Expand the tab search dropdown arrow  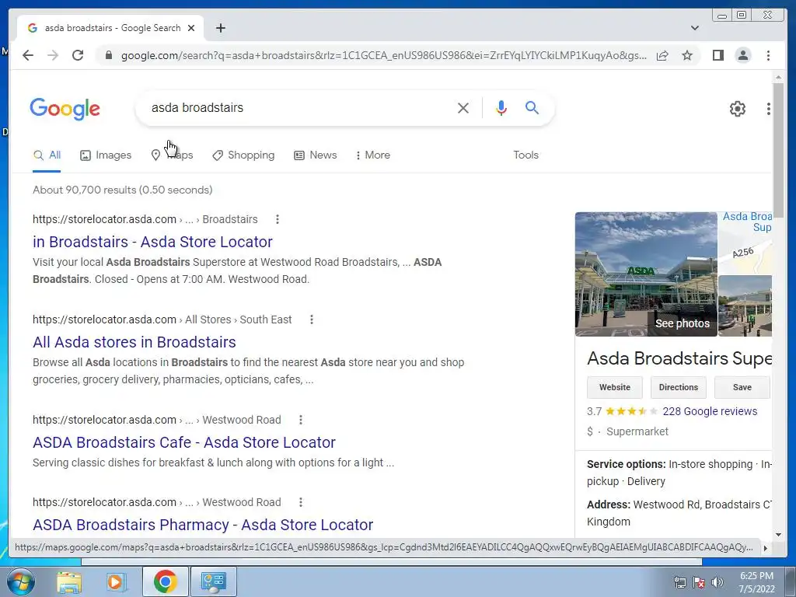tap(694, 28)
